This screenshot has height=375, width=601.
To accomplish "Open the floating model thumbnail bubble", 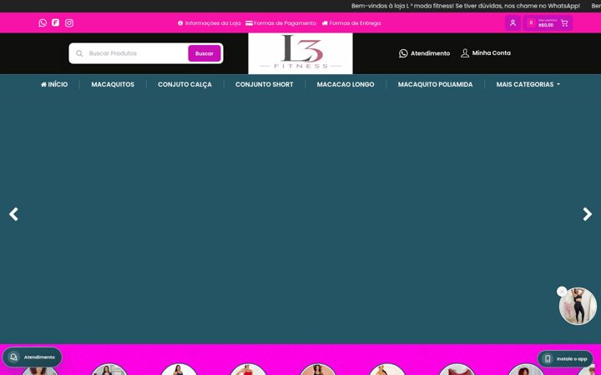I will point(578,306).
